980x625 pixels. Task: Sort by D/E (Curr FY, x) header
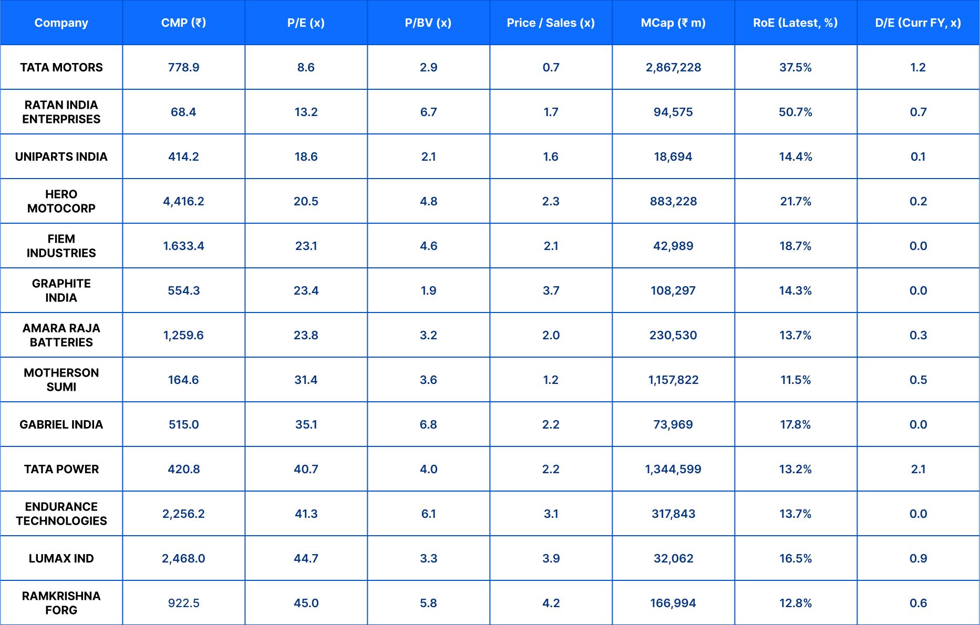pyautogui.click(x=917, y=23)
